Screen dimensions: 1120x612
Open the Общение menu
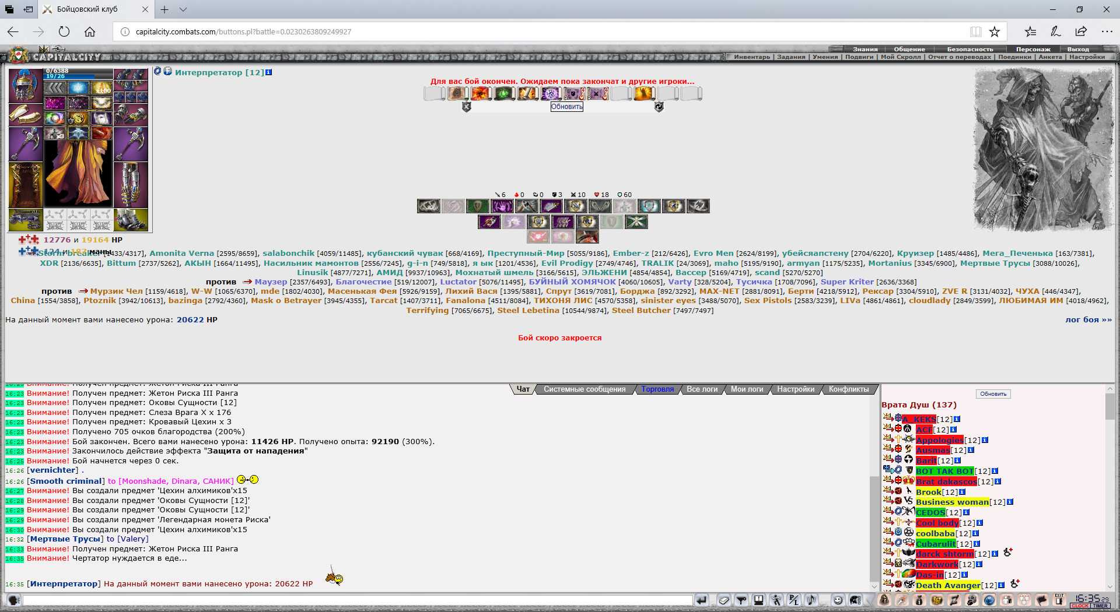pos(909,50)
